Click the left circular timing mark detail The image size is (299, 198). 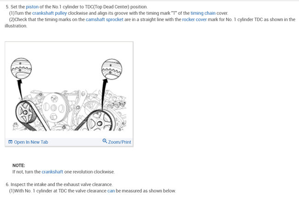(x=21, y=68)
